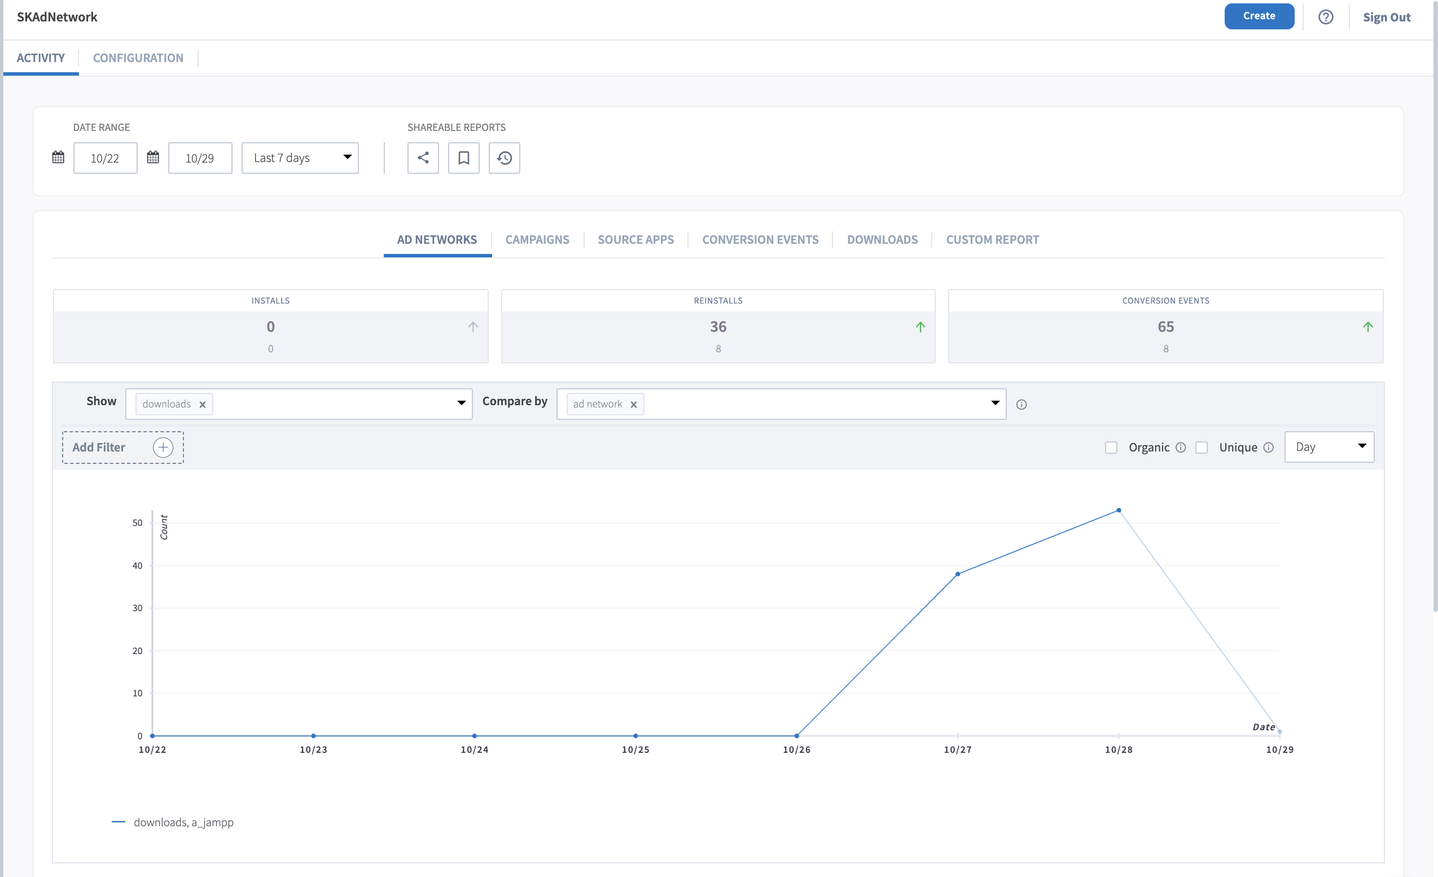Remove the ad network tag with its x
This screenshot has width=1438, height=877.
click(634, 405)
